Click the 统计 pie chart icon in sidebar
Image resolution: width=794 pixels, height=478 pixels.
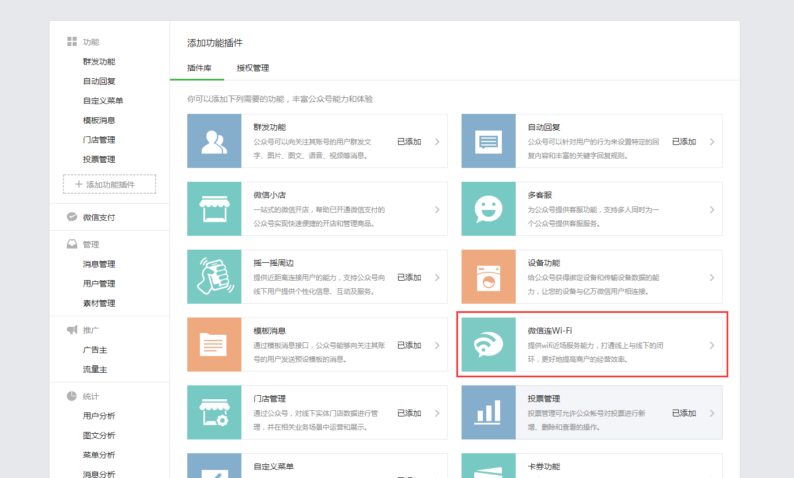pos(72,396)
